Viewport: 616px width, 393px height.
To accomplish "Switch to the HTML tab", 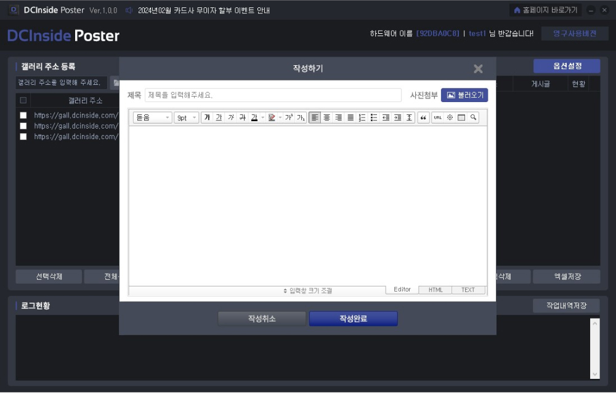I will pyautogui.click(x=436, y=290).
